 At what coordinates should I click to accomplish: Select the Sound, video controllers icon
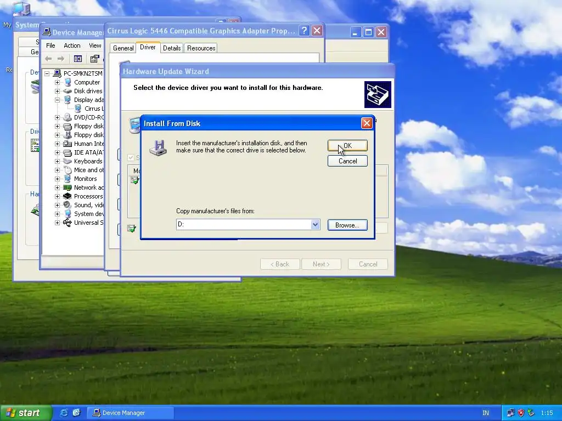pyautogui.click(x=68, y=205)
